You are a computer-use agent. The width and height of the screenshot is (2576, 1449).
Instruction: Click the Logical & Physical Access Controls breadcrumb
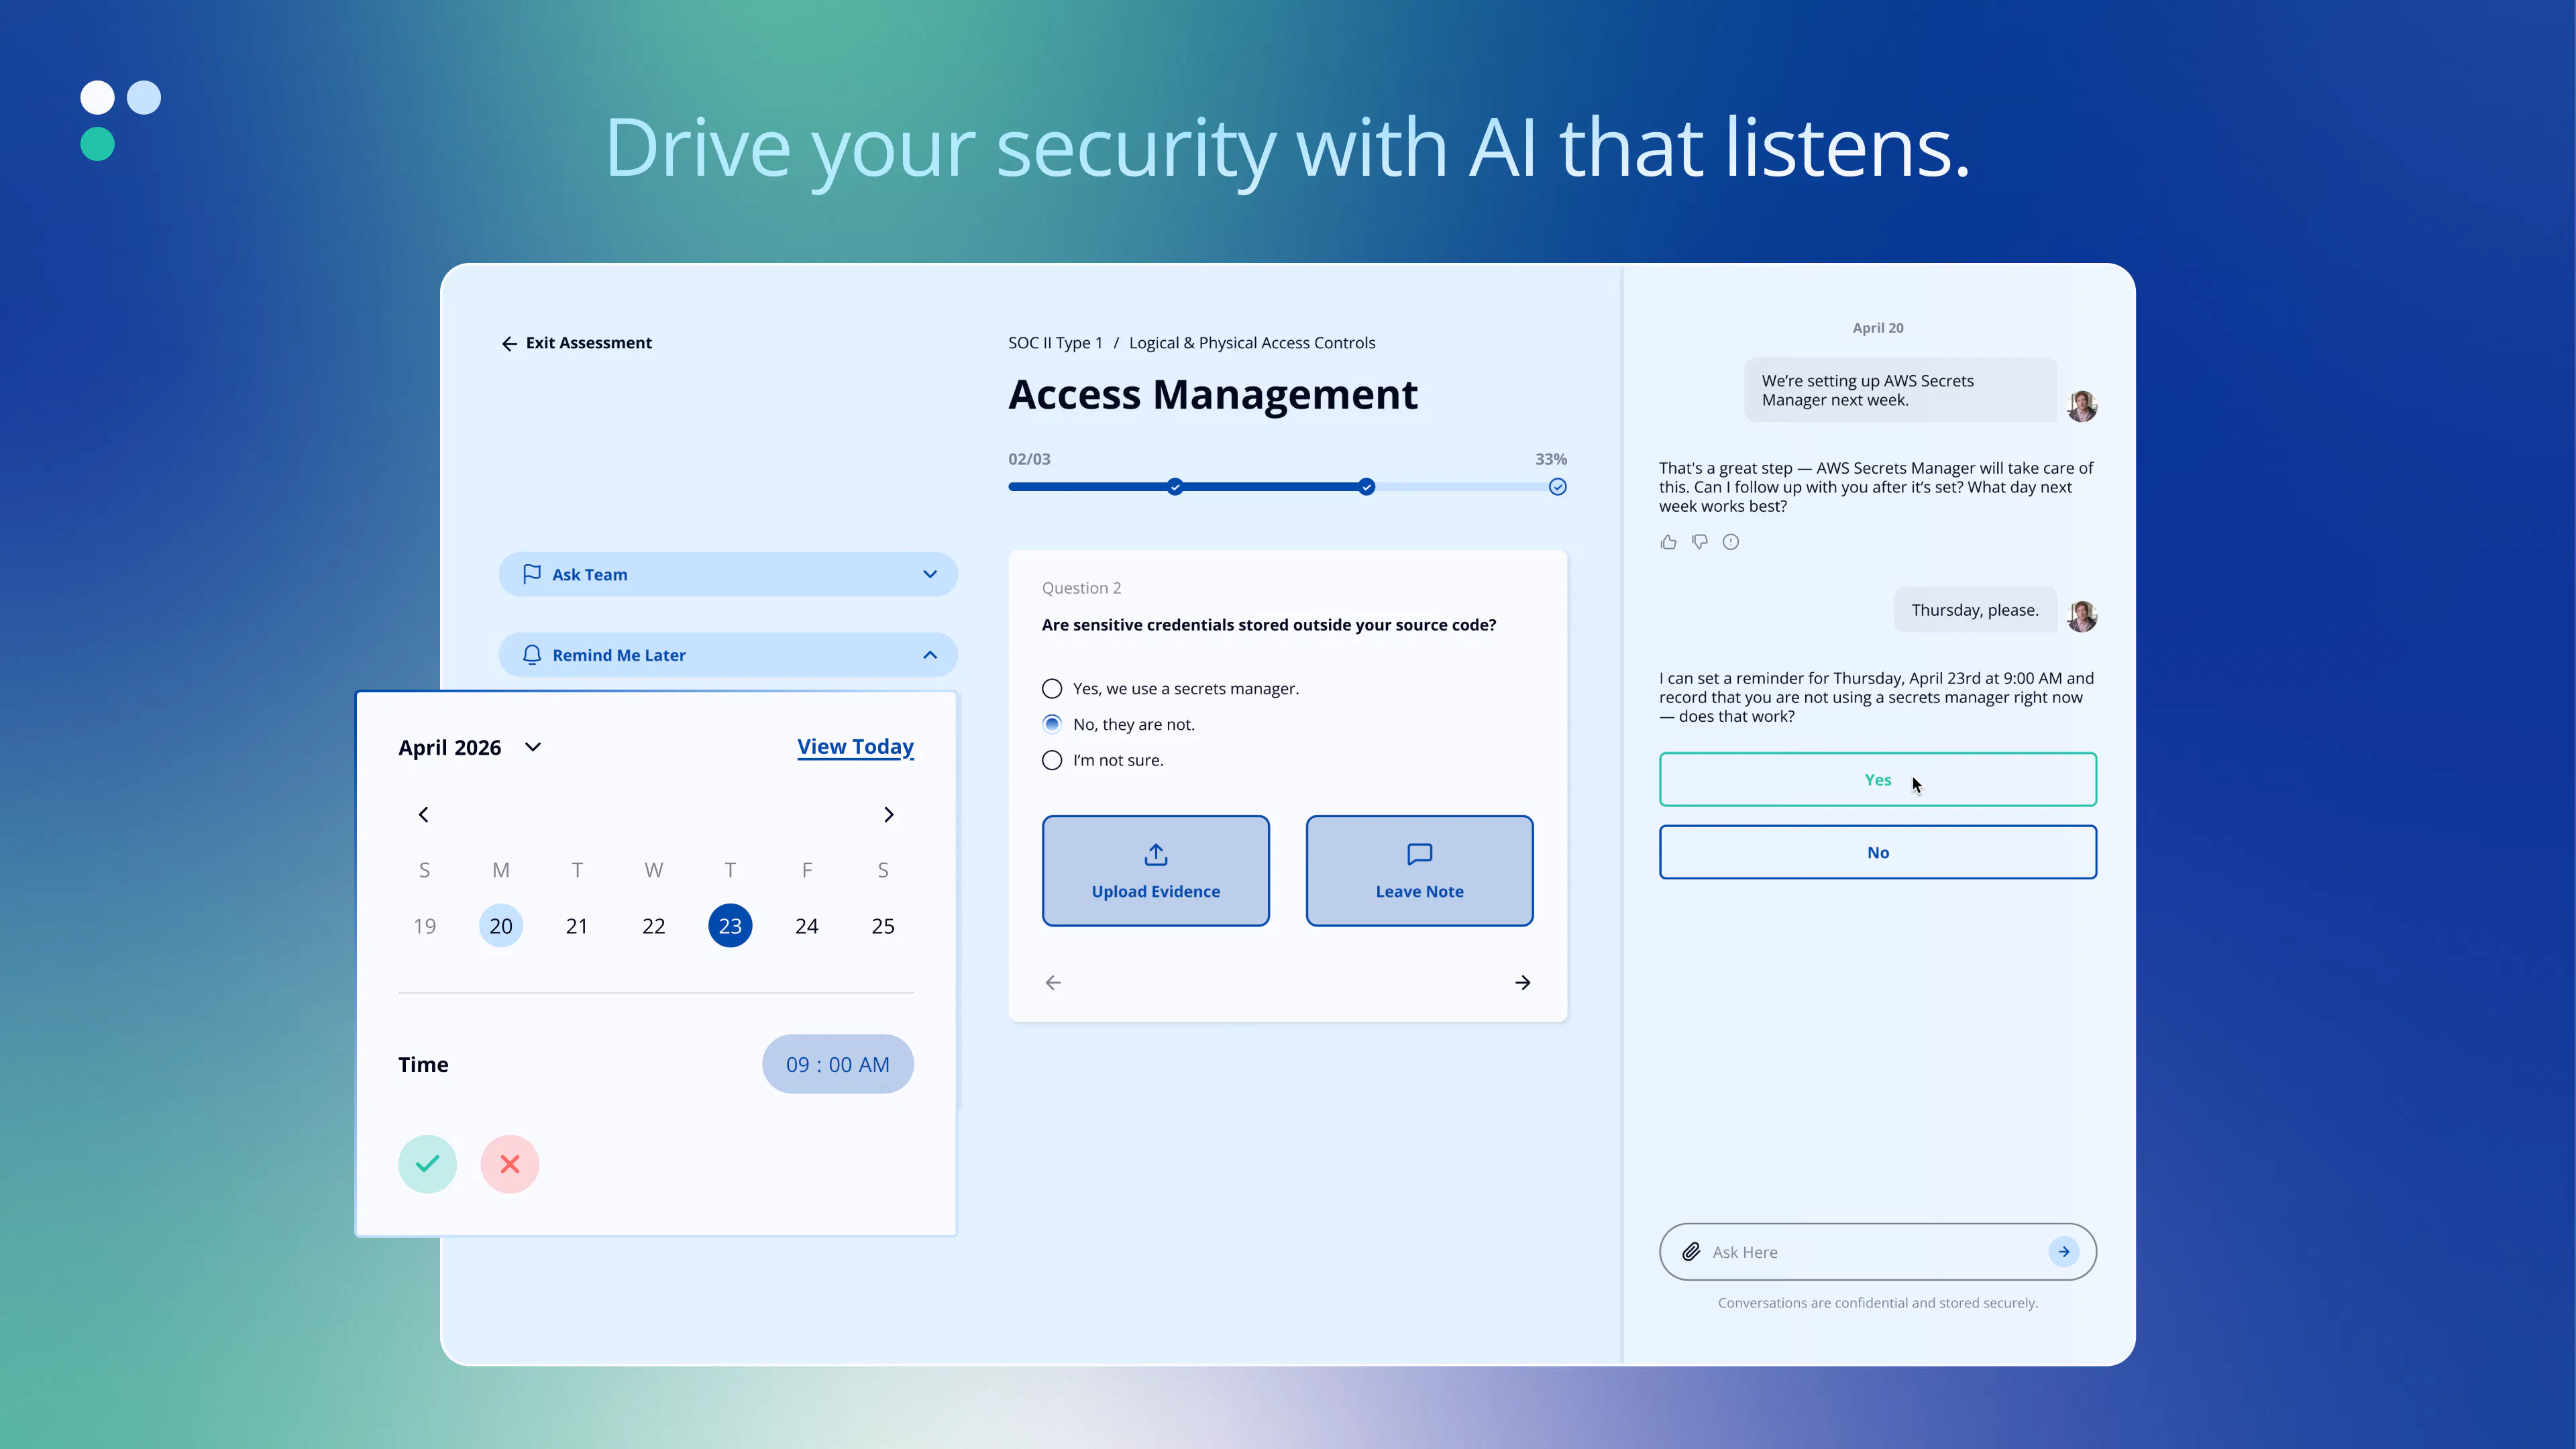pyautogui.click(x=1252, y=343)
